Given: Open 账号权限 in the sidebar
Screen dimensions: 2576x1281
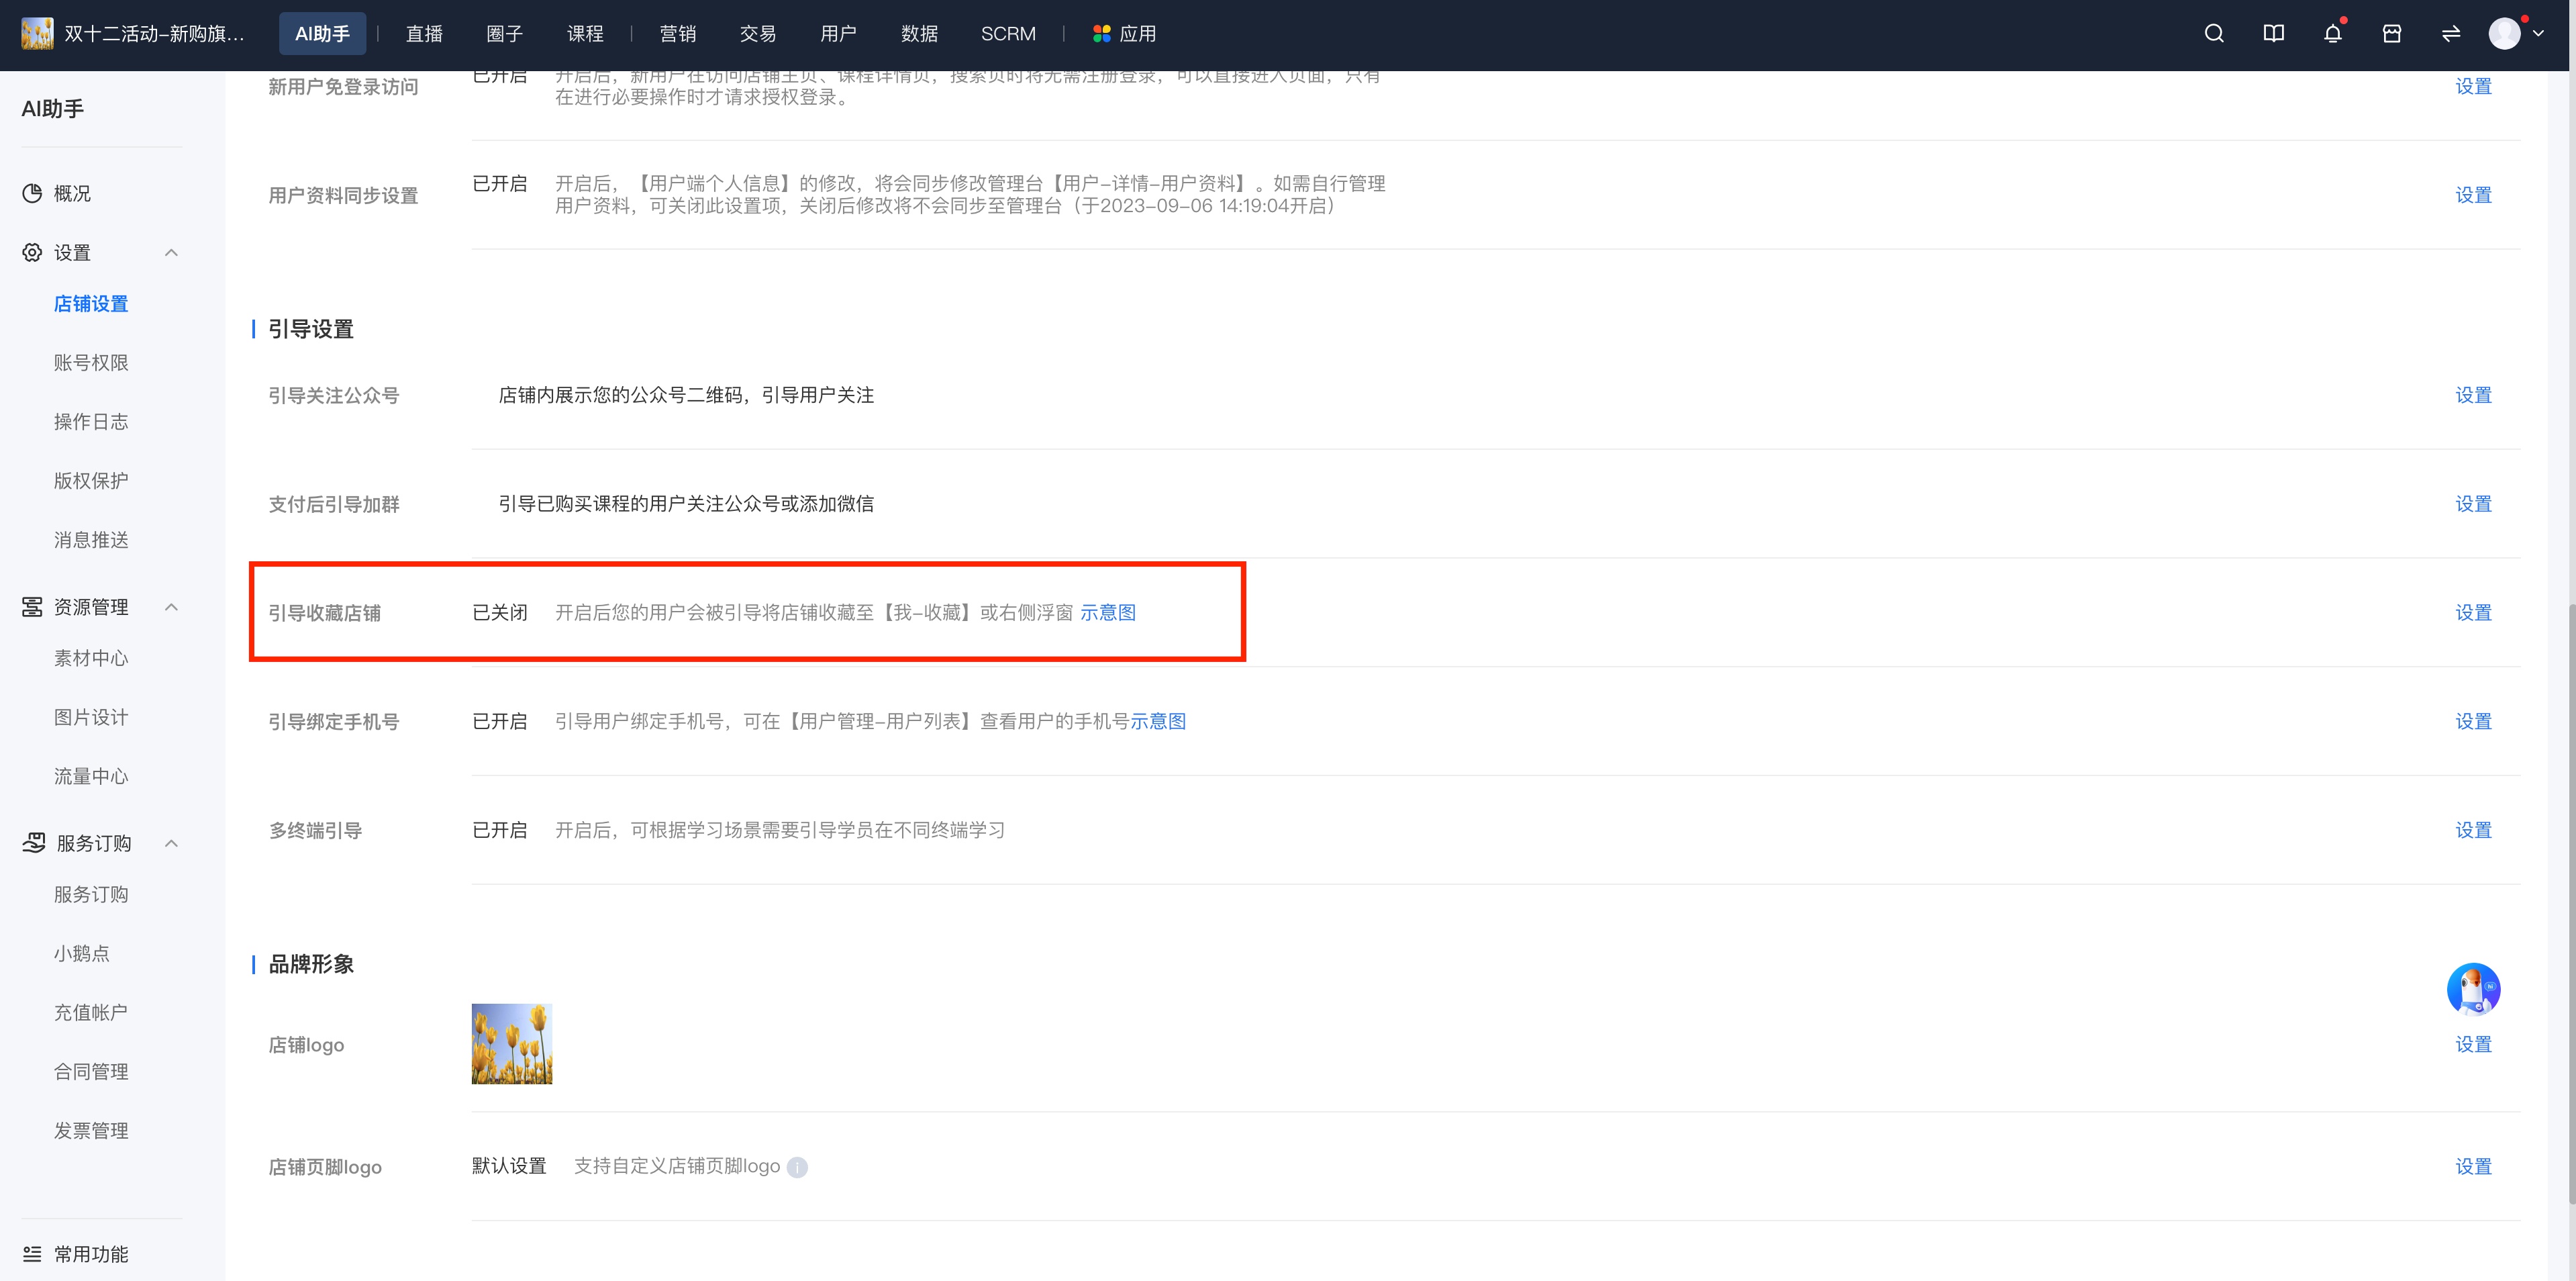Looking at the screenshot, I should [x=91, y=362].
